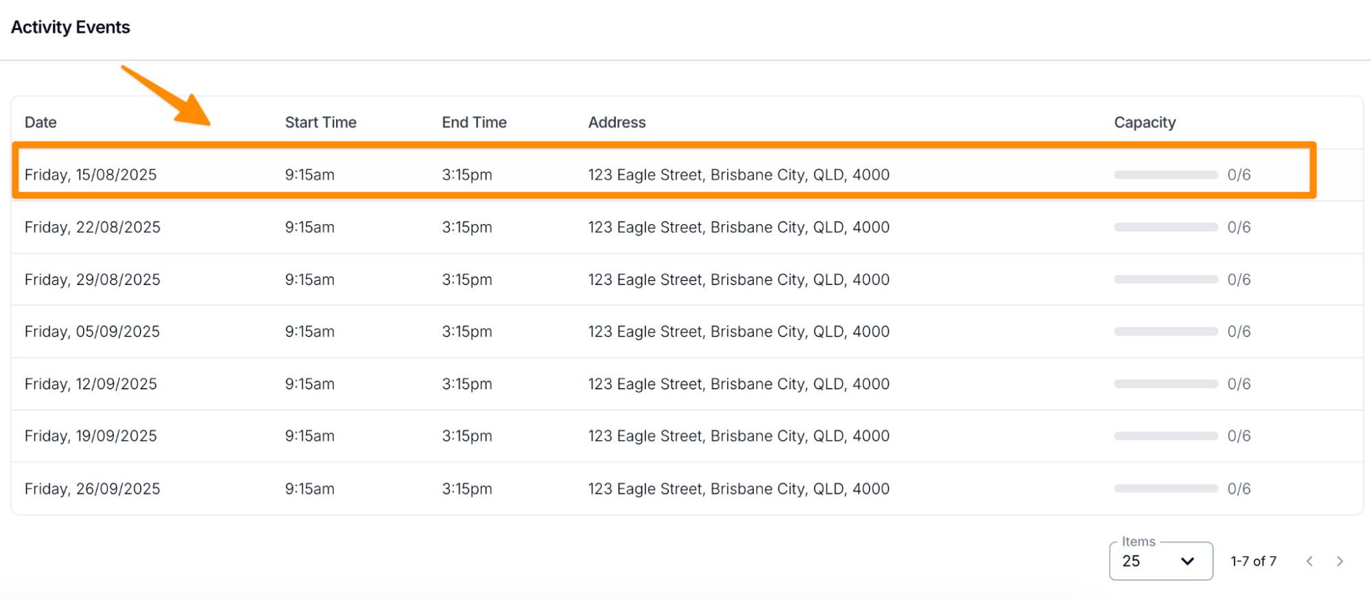Screen dimensions: 1371x599
Task: Click the Activity Events heading
Action: click(x=71, y=27)
